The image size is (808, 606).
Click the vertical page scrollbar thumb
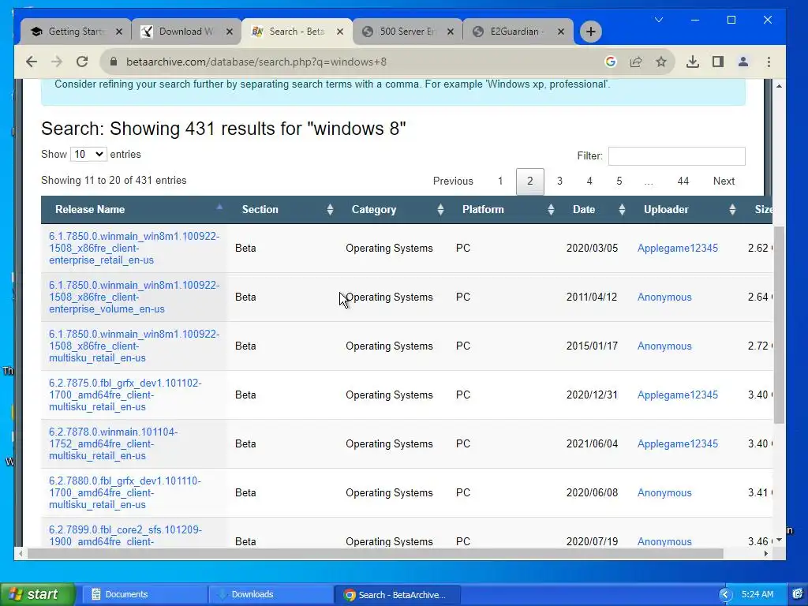(779, 324)
